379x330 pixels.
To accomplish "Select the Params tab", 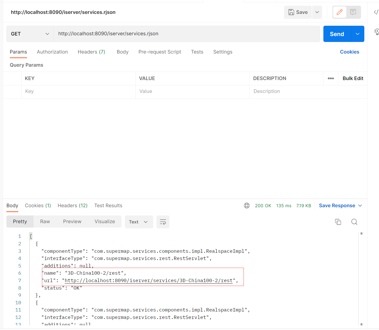I will pyautogui.click(x=18, y=52).
